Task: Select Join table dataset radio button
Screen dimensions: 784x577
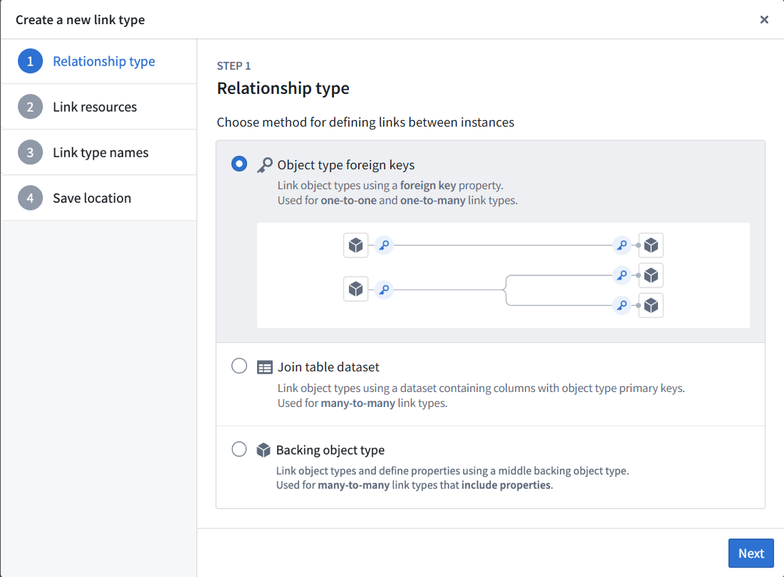Action: [239, 366]
